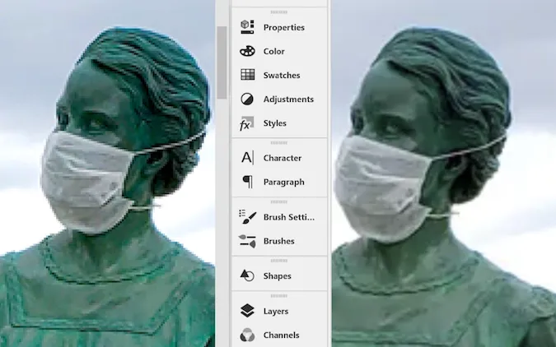Image resolution: width=556 pixels, height=347 pixels.
Task: Click gripper handle above Layers group
Action: pyautogui.click(x=278, y=296)
